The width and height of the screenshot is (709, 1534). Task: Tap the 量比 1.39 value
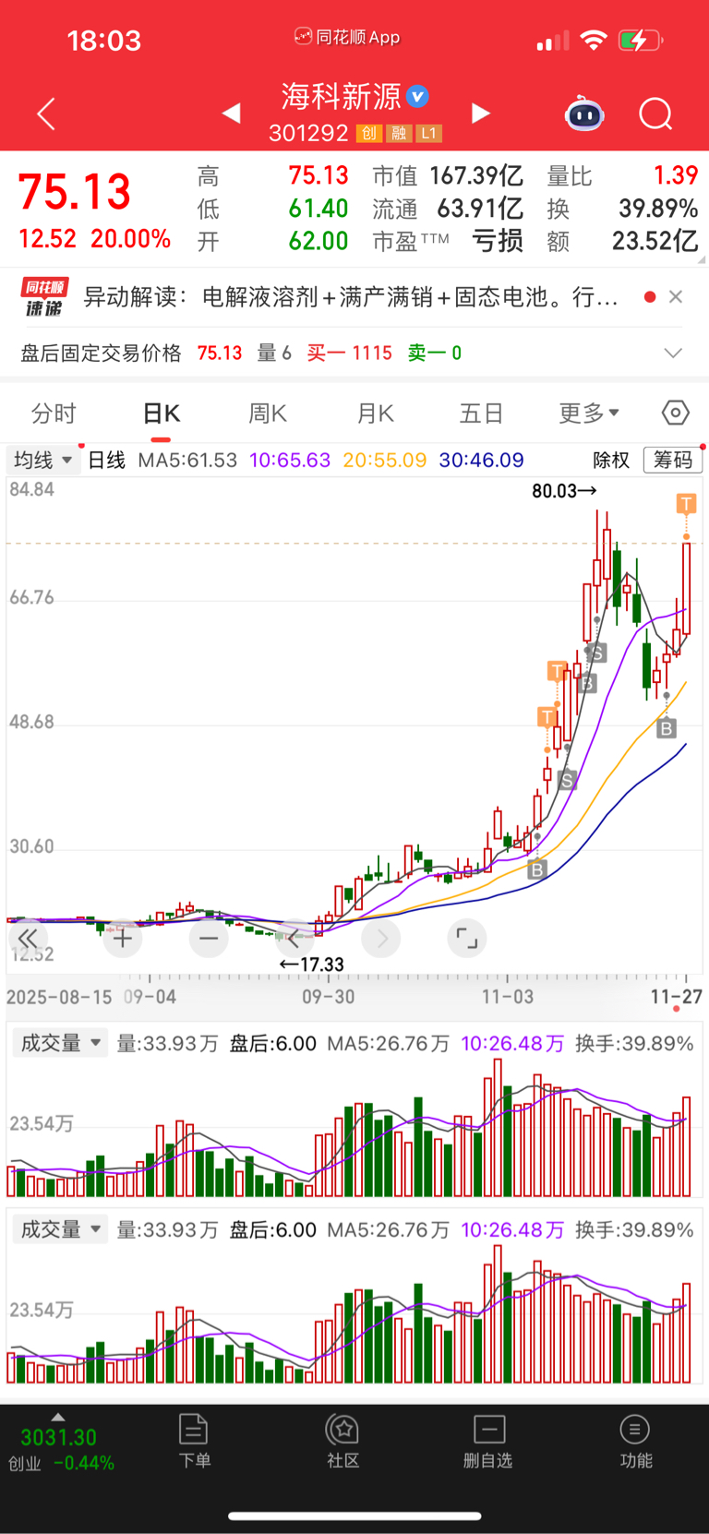point(676,175)
